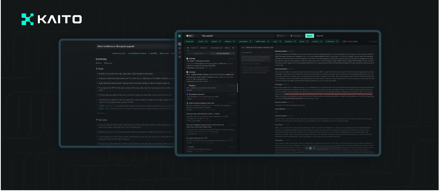Click the KAITO logo at top left

(51, 19)
